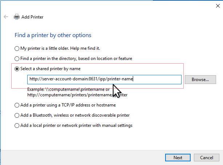
Task: Click the 'Find a printer by other options' heading
Action: 53,35
